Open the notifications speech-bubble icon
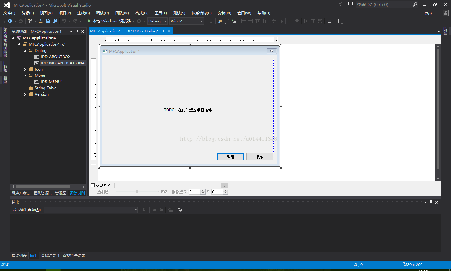This screenshot has height=271, width=451. (x=350, y=4)
